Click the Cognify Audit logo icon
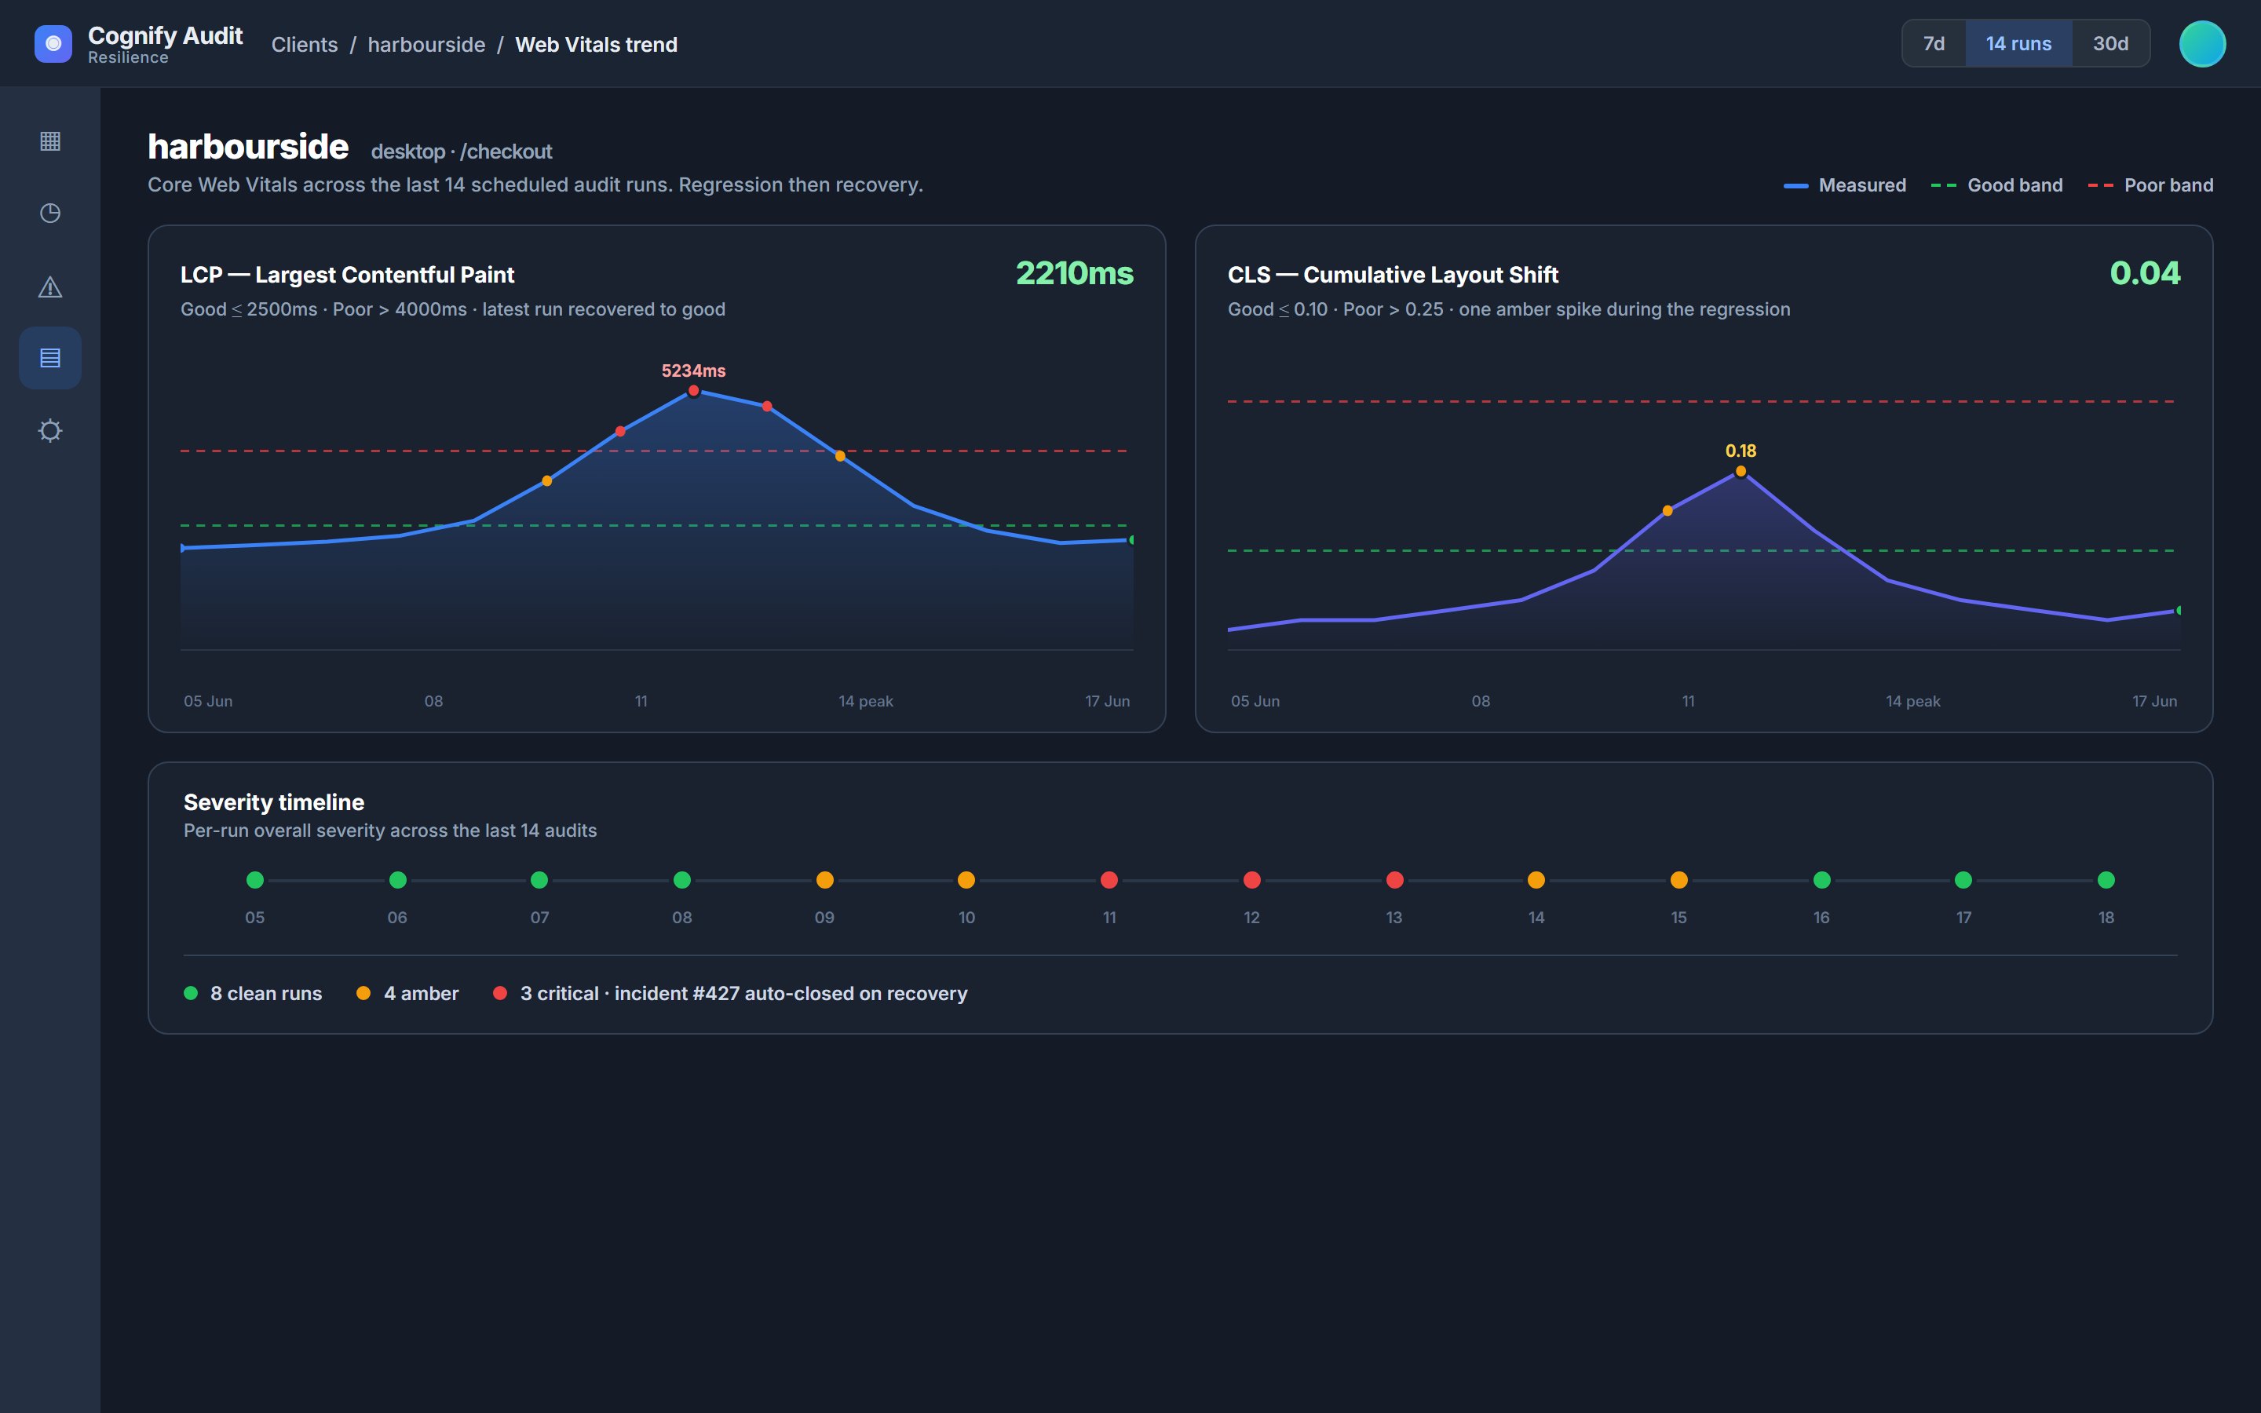2261x1413 pixels. [x=53, y=44]
